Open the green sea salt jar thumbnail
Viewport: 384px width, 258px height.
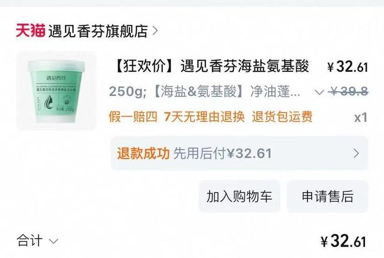(x=56, y=90)
